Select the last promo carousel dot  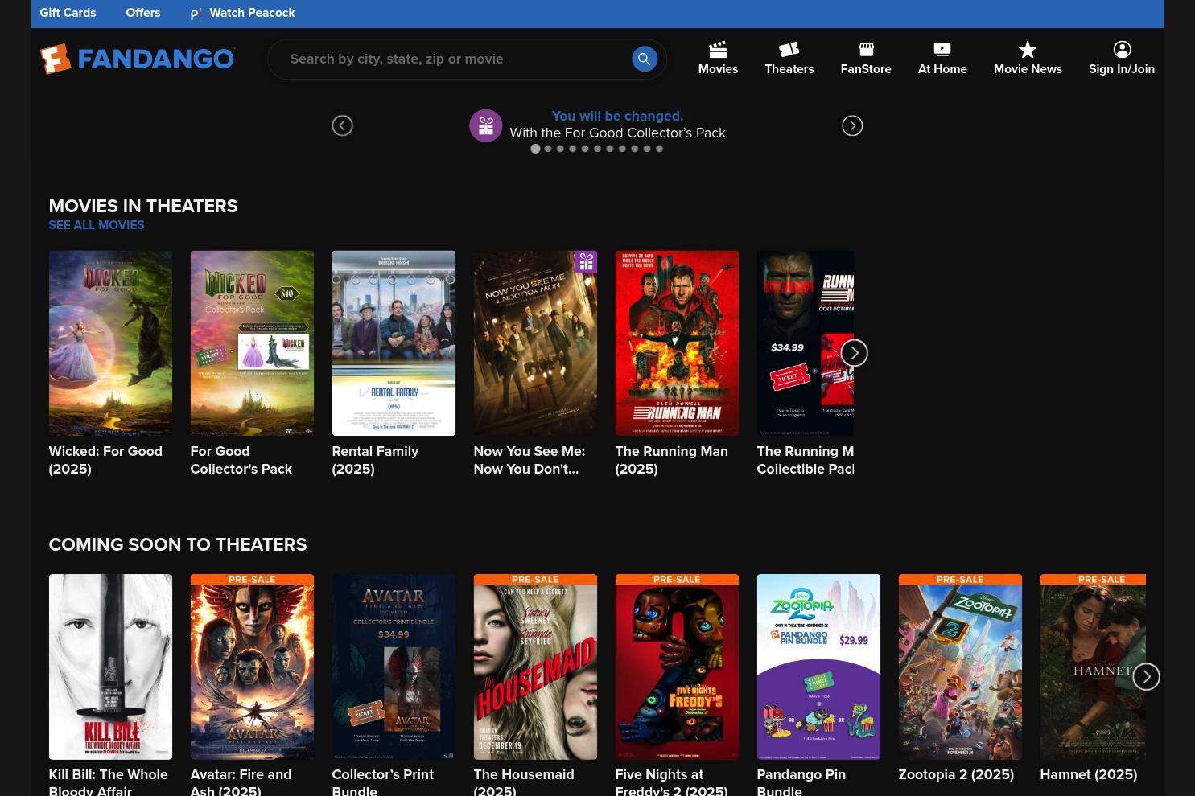[x=659, y=149]
